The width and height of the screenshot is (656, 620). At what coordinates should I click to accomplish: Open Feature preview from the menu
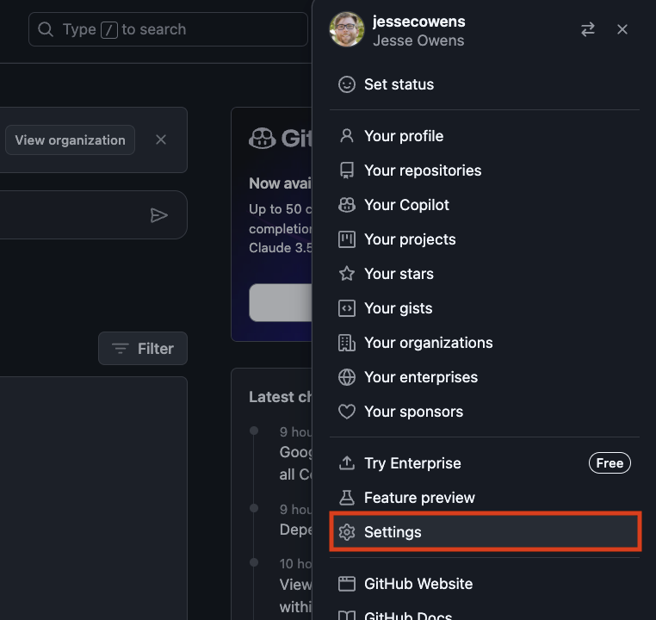click(419, 498)
